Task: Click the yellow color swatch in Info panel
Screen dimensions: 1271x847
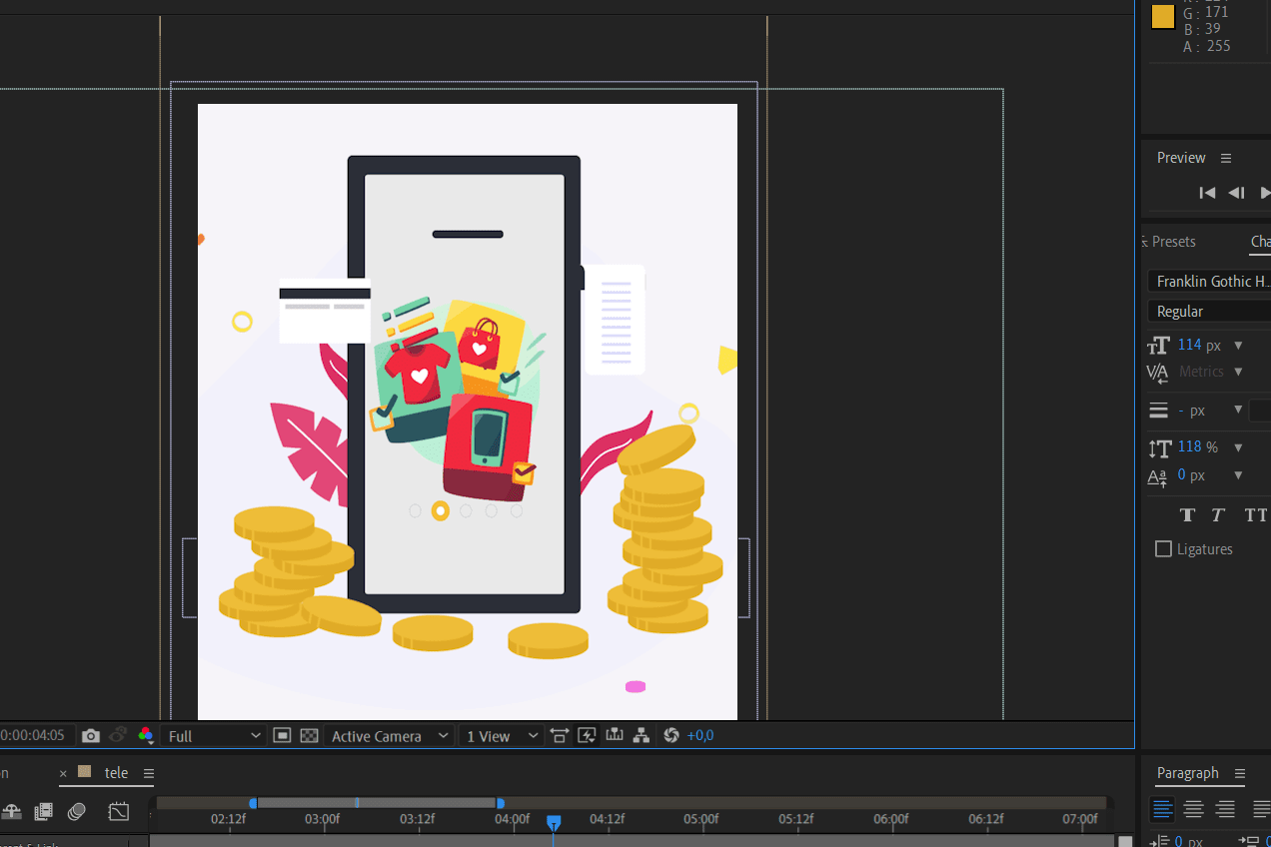Action: [x=1162, y=17]
